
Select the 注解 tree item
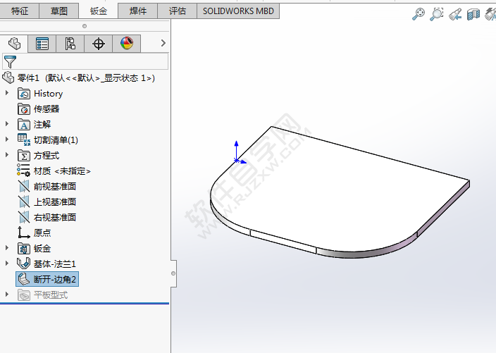pyautogui.click(x=42, y=125)
